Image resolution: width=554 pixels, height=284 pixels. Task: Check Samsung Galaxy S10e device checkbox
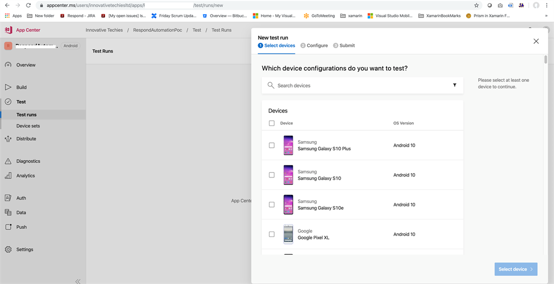pos(272,204)
